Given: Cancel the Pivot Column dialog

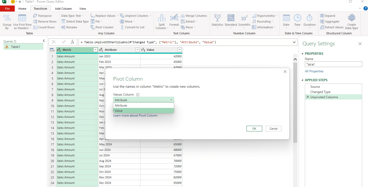Looking at the screenshot, I should click(x=273, y=129).
